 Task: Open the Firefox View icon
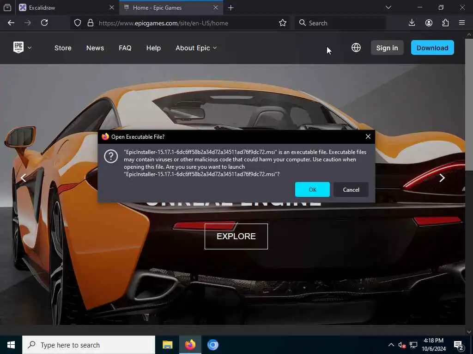click(7, 8)
